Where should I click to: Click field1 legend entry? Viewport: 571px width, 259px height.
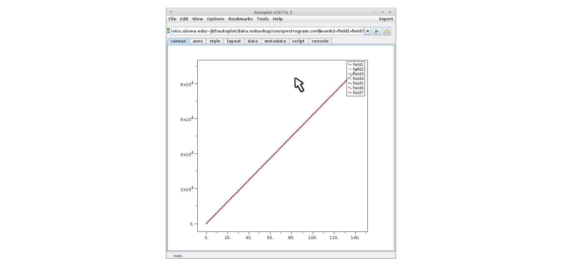[x=356, y=65]
